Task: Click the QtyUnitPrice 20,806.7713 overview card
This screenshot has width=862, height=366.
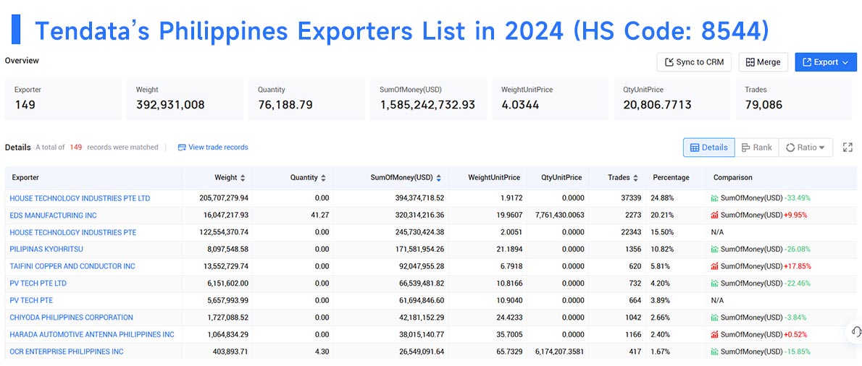Action: [671, 99]
